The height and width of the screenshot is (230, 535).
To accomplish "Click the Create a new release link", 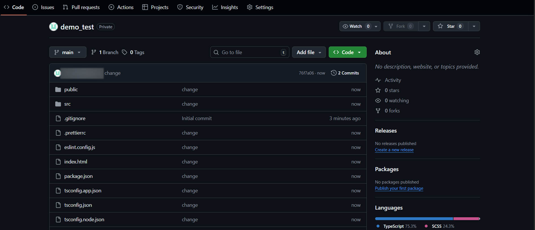I will click(x=394, y=150).
